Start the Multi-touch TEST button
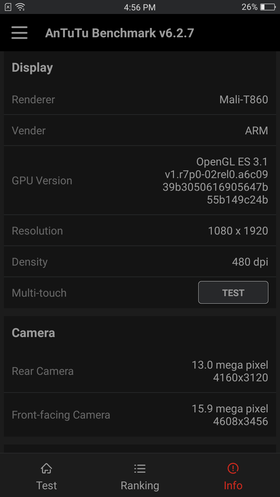 pyautogui.click(x=233, y=293)
